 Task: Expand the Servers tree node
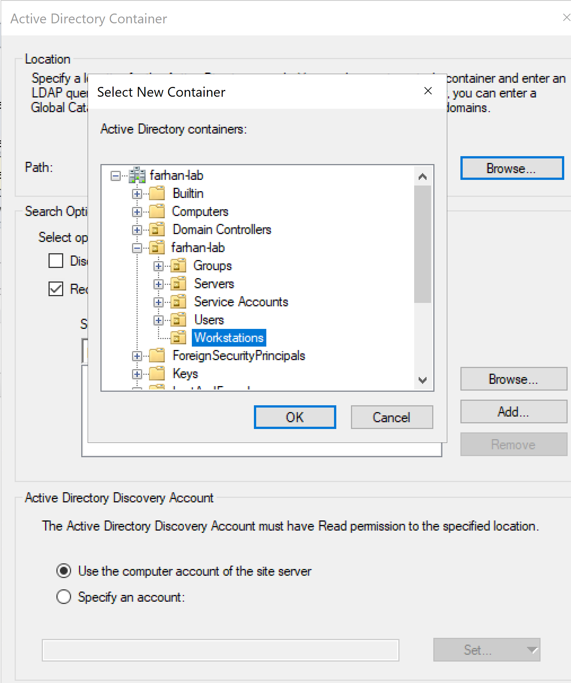tap(158, 284)
